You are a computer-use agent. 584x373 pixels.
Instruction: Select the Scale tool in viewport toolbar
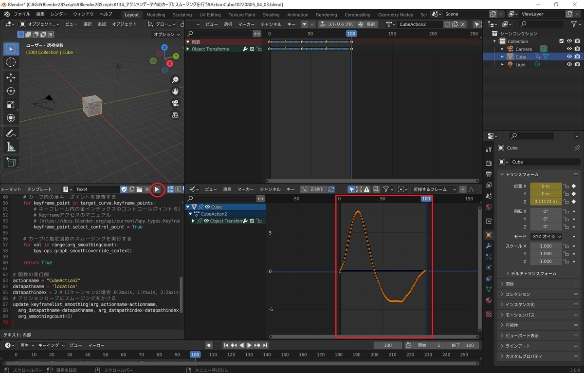11,104
